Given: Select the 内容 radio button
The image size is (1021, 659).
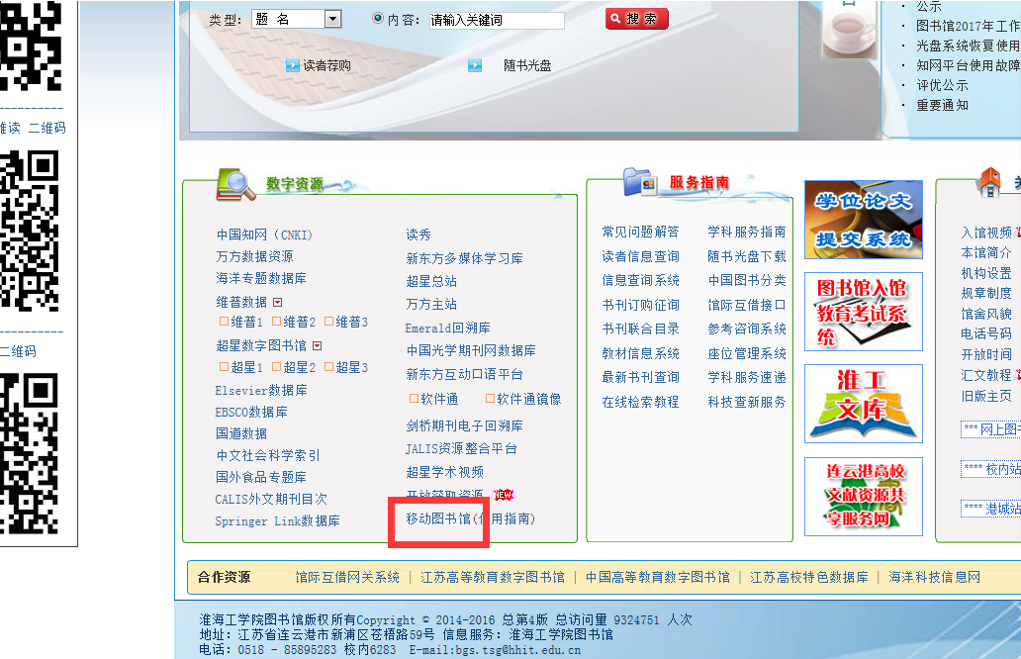Looking at the screenshot, I should tap(378, 19).
